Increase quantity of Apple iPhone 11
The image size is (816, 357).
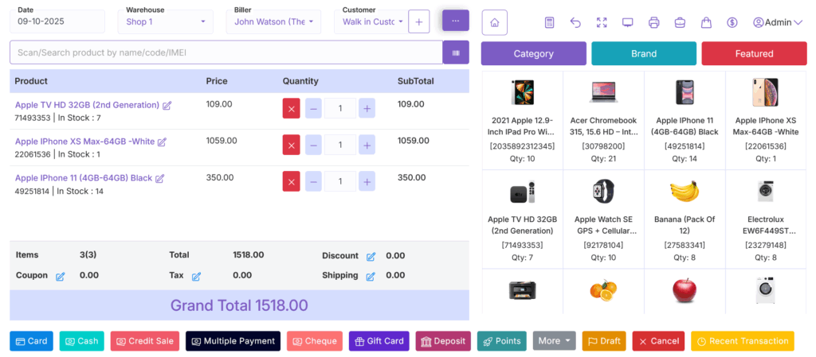click(x=367, y=182)
